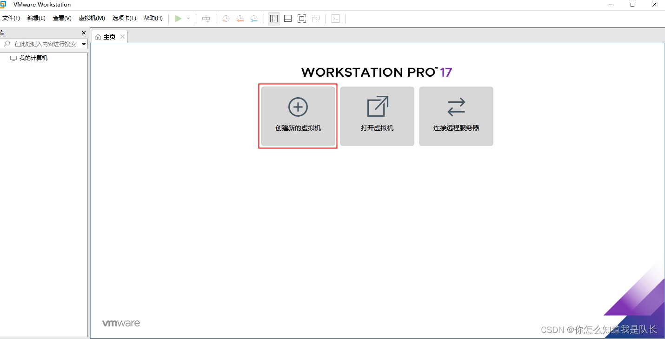Viewport: 665px width, 339px height.
Task: Click the console view toolbar icon
Action: pos(336,19)
